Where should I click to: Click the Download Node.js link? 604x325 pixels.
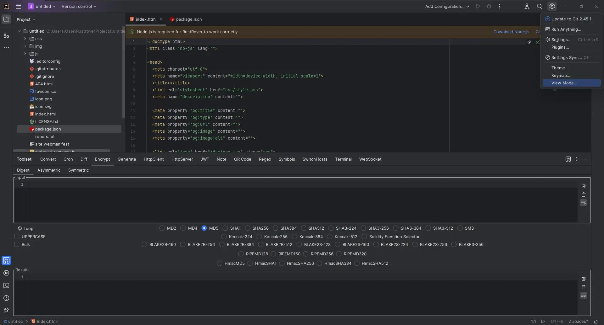pyautogui.click(x=511, y=32)
